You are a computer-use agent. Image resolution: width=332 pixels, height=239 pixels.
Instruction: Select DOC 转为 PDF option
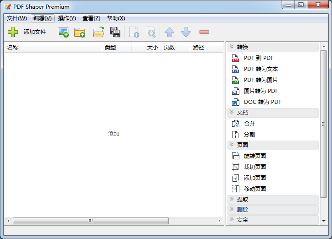[x=263, y=102]
